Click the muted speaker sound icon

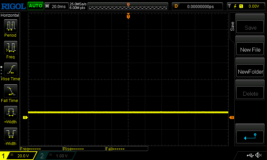coord(258,155)
